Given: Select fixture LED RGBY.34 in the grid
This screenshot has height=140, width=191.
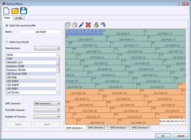Looking at the screenshot, I should pos(112,80).
